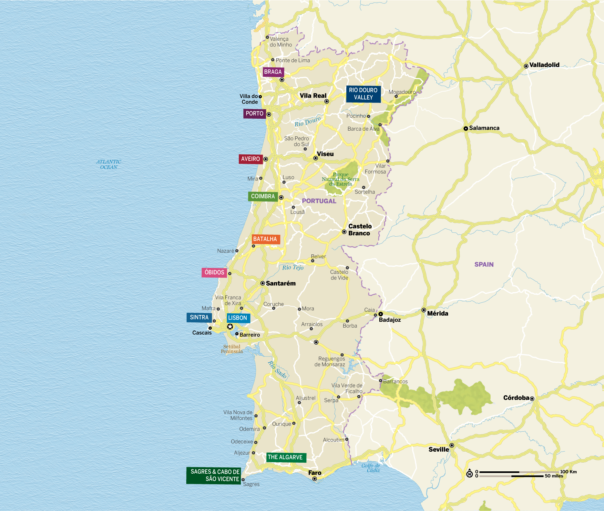Click the Vilar Formosa label

click(x=375, y=169)
